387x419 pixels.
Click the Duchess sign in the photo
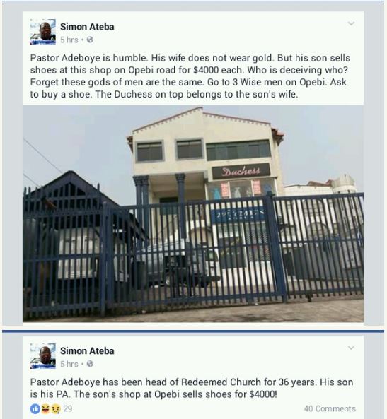pos(241,171)
